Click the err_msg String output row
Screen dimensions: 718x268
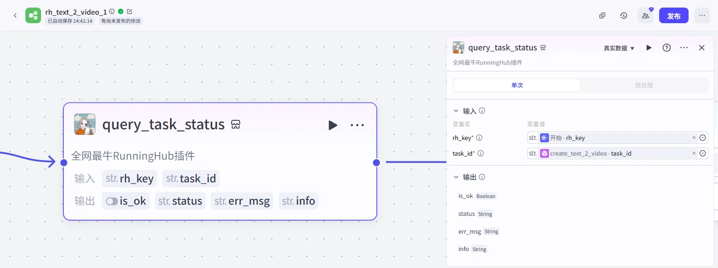(x=479, y=231)
